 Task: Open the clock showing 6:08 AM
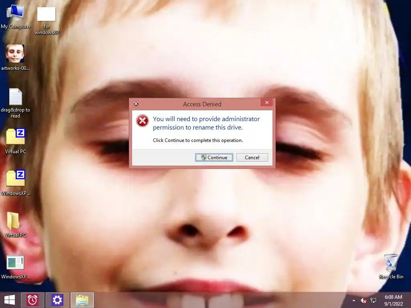(x=393, y=300)
